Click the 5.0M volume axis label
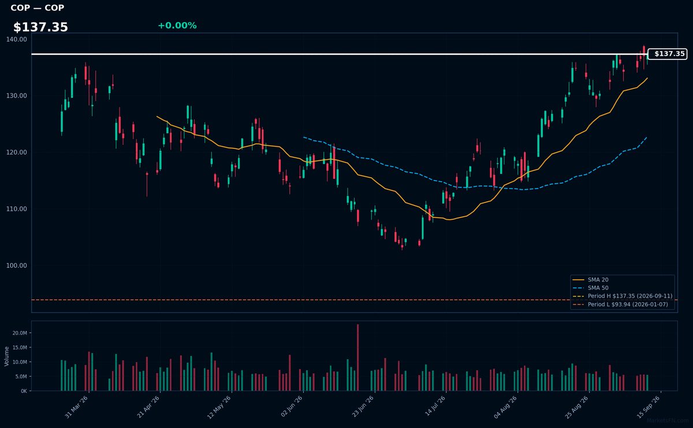 click(20, 377)
